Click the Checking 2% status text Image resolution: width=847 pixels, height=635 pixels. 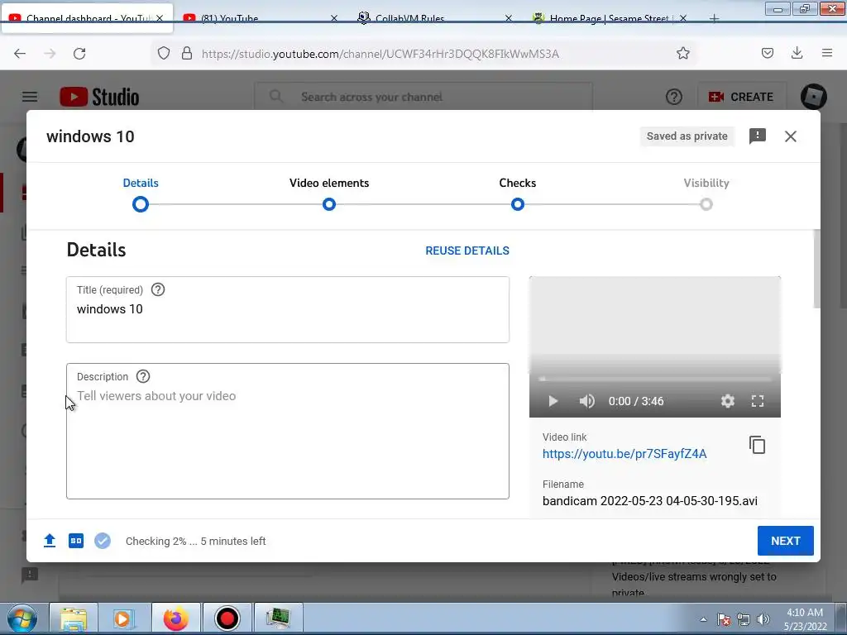click(x=195, y=541)
